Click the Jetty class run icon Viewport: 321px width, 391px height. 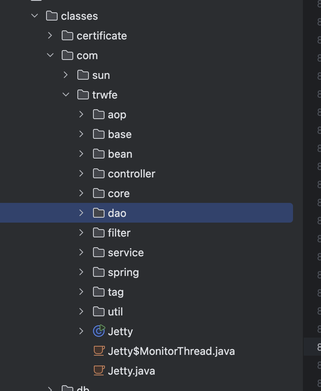point(99,331)
